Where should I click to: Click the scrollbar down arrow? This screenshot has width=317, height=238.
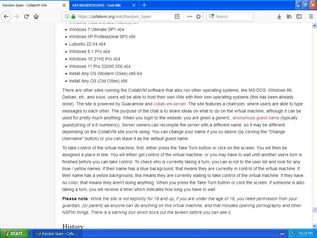[314, 226]
